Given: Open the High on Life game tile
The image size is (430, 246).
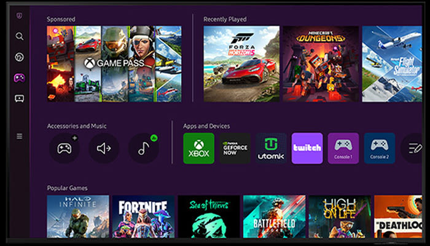Looking at the screenshot, I should [x=339, y=216].
